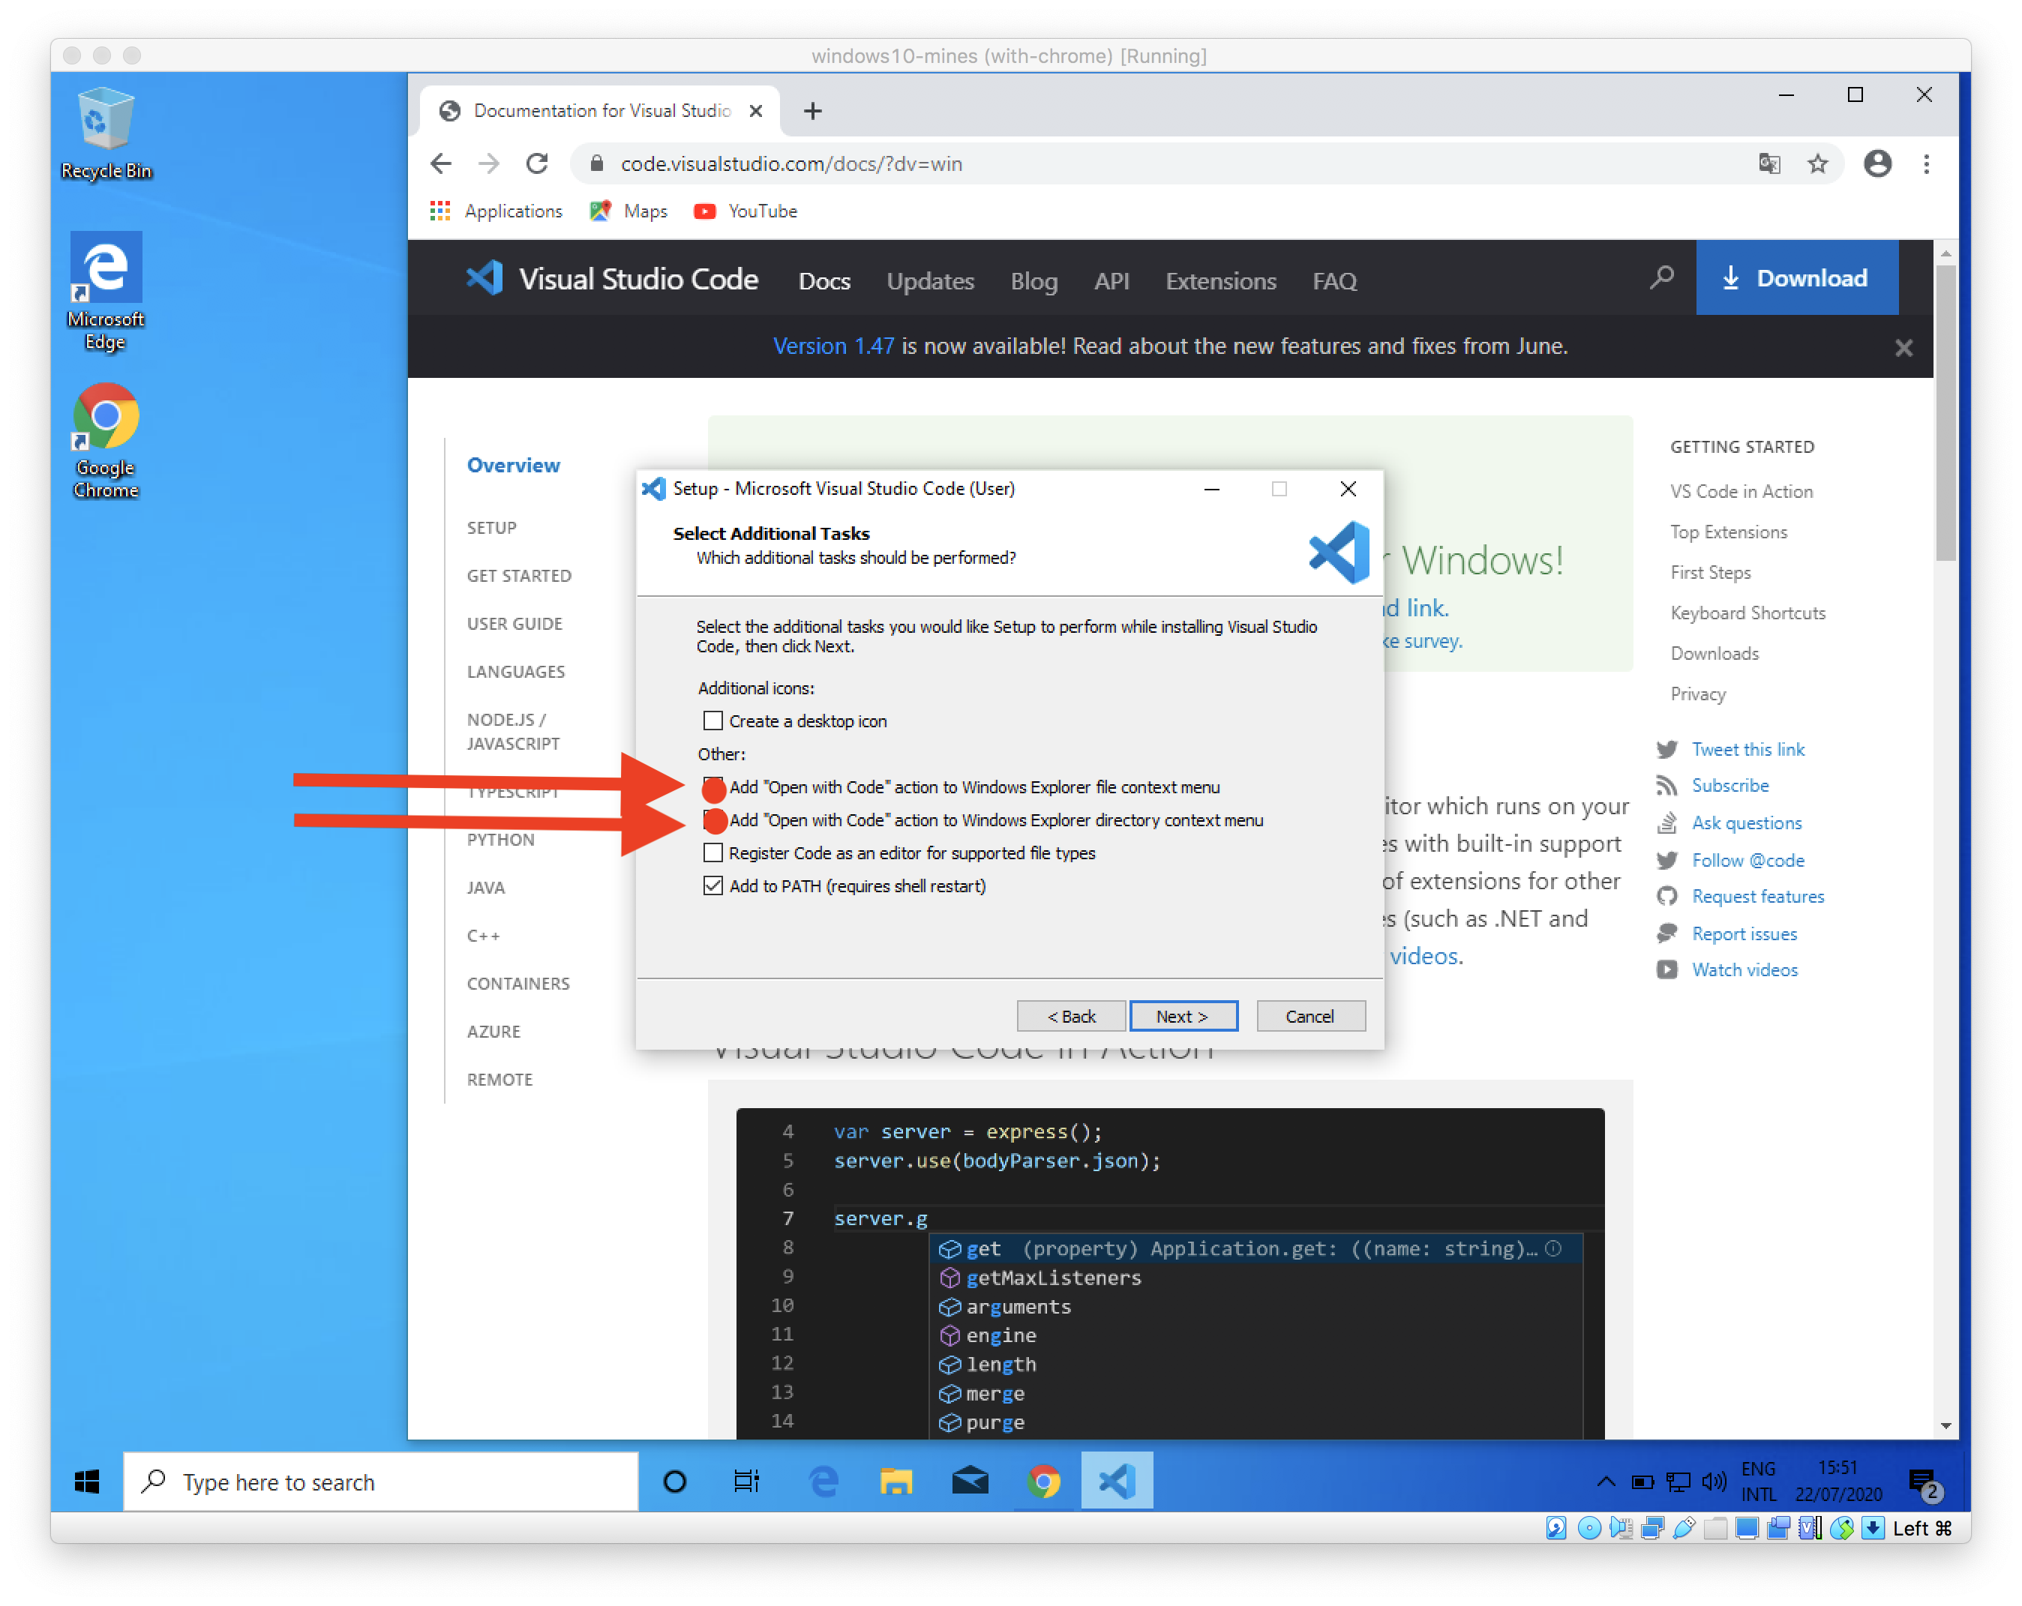Click the blue Download button

click(1796, 277)
